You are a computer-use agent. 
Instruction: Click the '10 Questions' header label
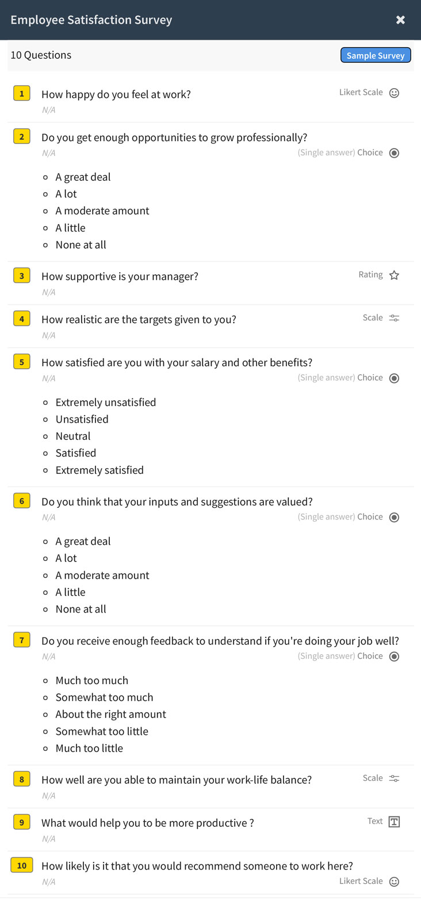coord(41,55)
